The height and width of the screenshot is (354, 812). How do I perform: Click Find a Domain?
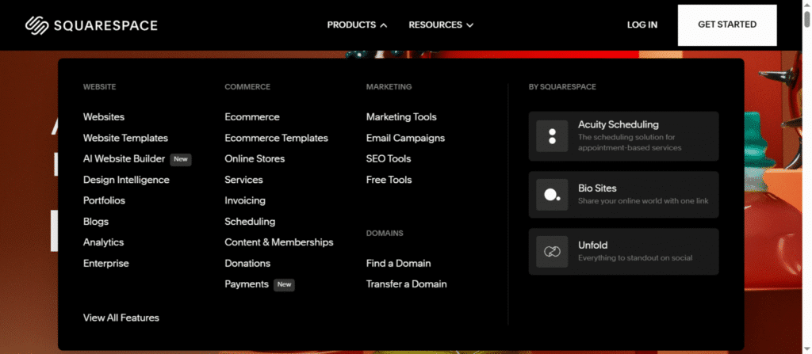(x=398, y=263)
